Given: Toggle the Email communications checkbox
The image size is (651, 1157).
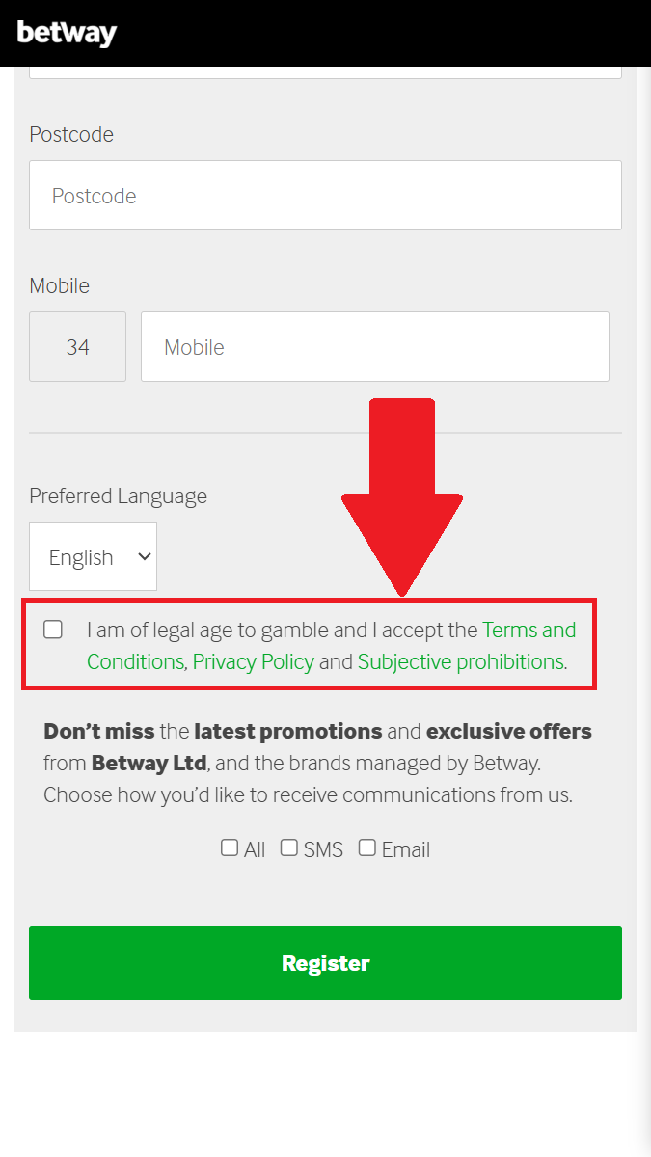Looking at the screenshot, I should coord(367,848).
